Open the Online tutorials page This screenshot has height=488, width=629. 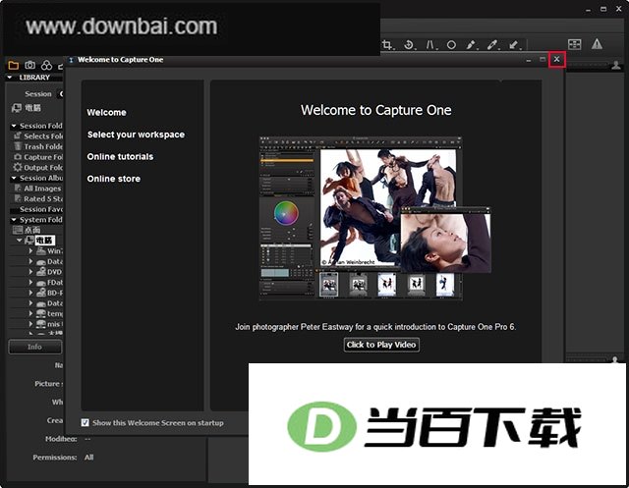tap(120, 157)
